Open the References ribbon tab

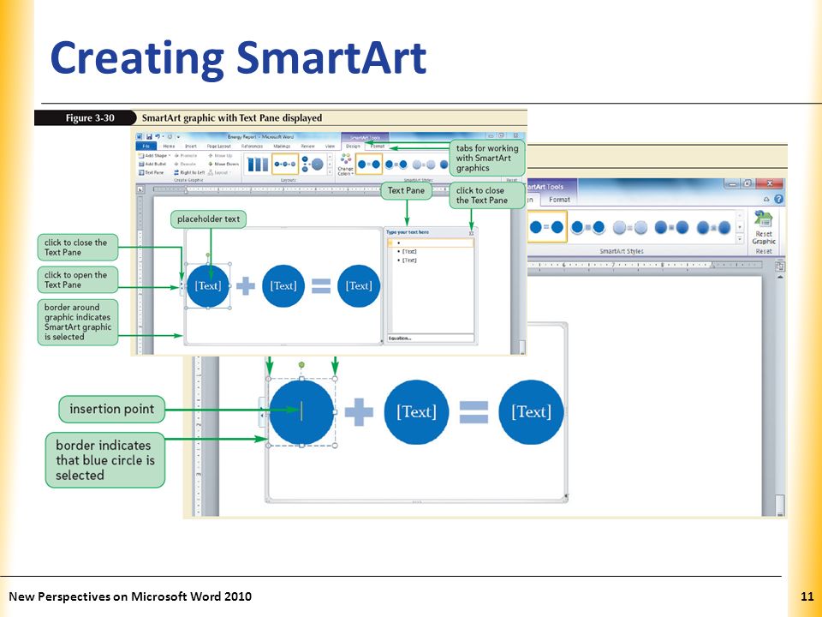coord(252,147)
